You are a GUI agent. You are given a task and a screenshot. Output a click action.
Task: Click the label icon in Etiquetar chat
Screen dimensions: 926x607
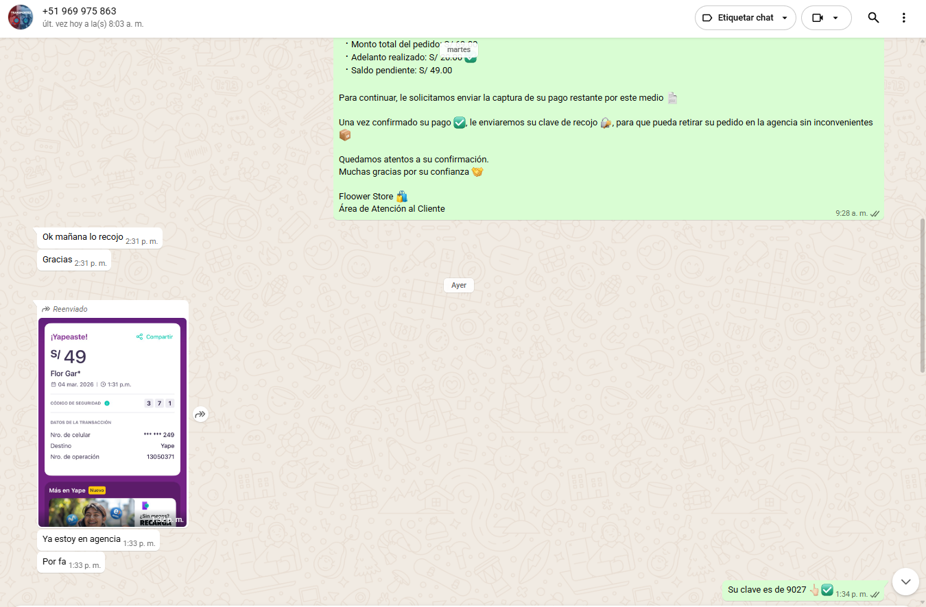pyautogui.click(x=707, y=18)
